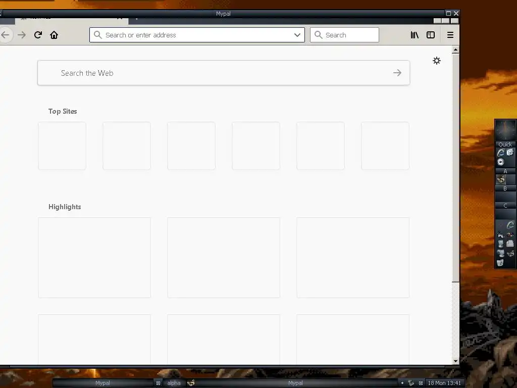This screenshot has width=517, height=388.
Task: Open right Highlights card in top row
Action: pyautogui.click(x=353, y=258)
